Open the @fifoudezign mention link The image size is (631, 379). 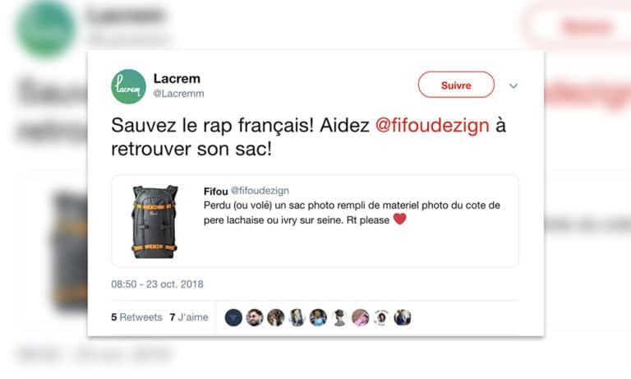click(432, 125)
